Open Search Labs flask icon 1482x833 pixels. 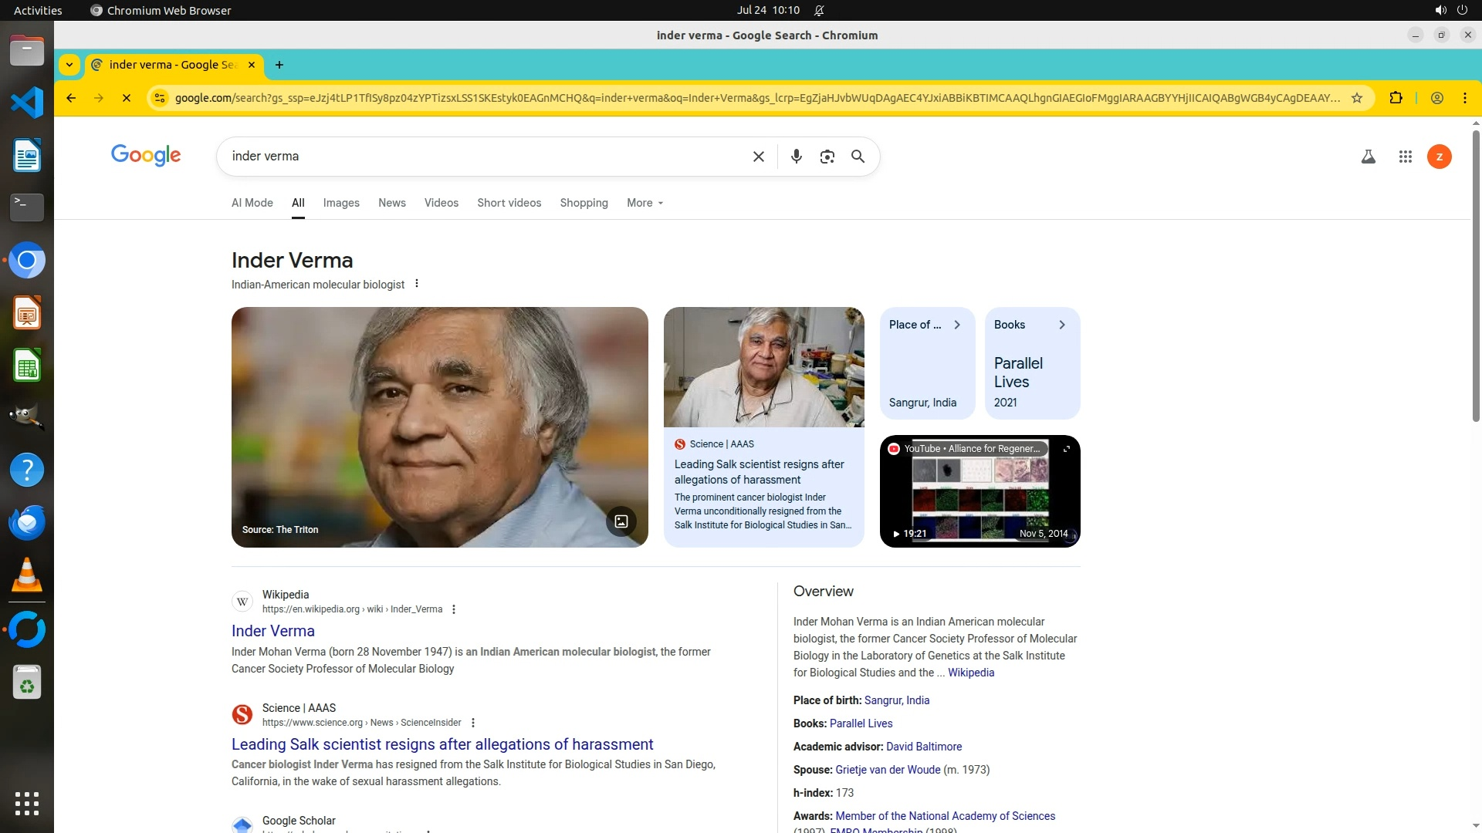pyautogui.click(x=1368, y=157)
